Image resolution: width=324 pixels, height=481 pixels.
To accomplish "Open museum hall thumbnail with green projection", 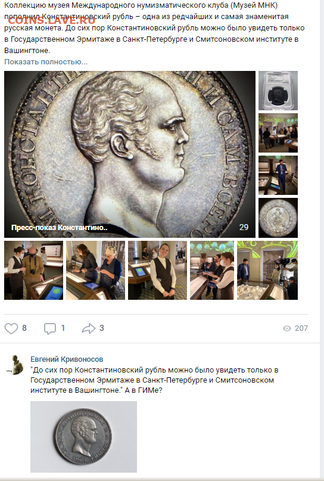I will tap(278, 133).
